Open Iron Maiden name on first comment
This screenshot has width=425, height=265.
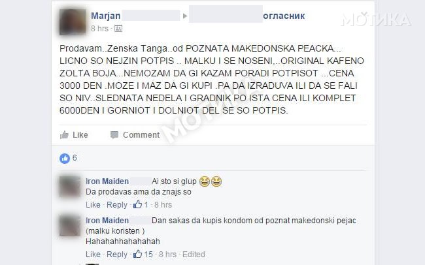point(107,181)
